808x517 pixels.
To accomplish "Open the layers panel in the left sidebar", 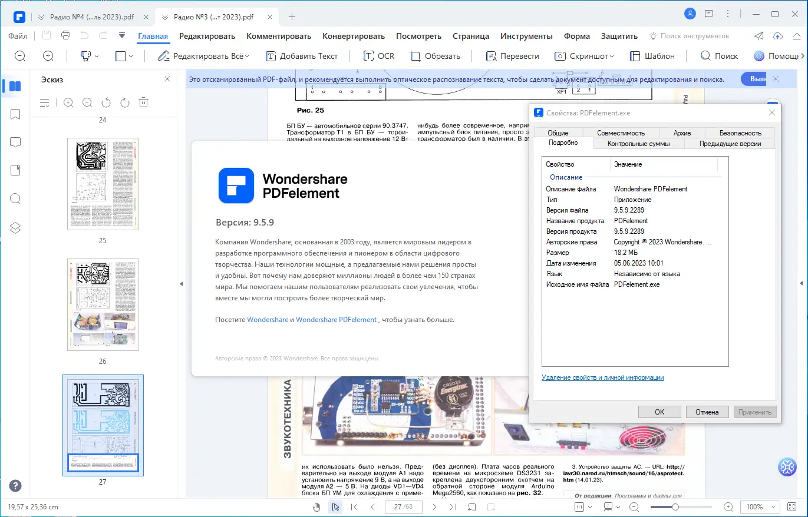I will point(15,228).
